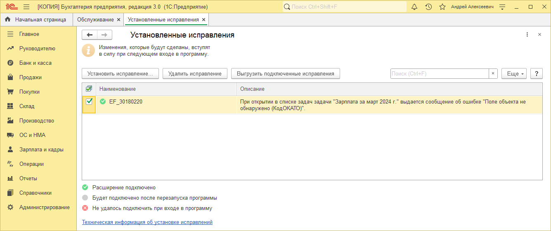The width and height of the screenshot is (551, 231).
Task: Close the Установленные исправления form with X
Action: pyautogui.click(x=539, y=35)
